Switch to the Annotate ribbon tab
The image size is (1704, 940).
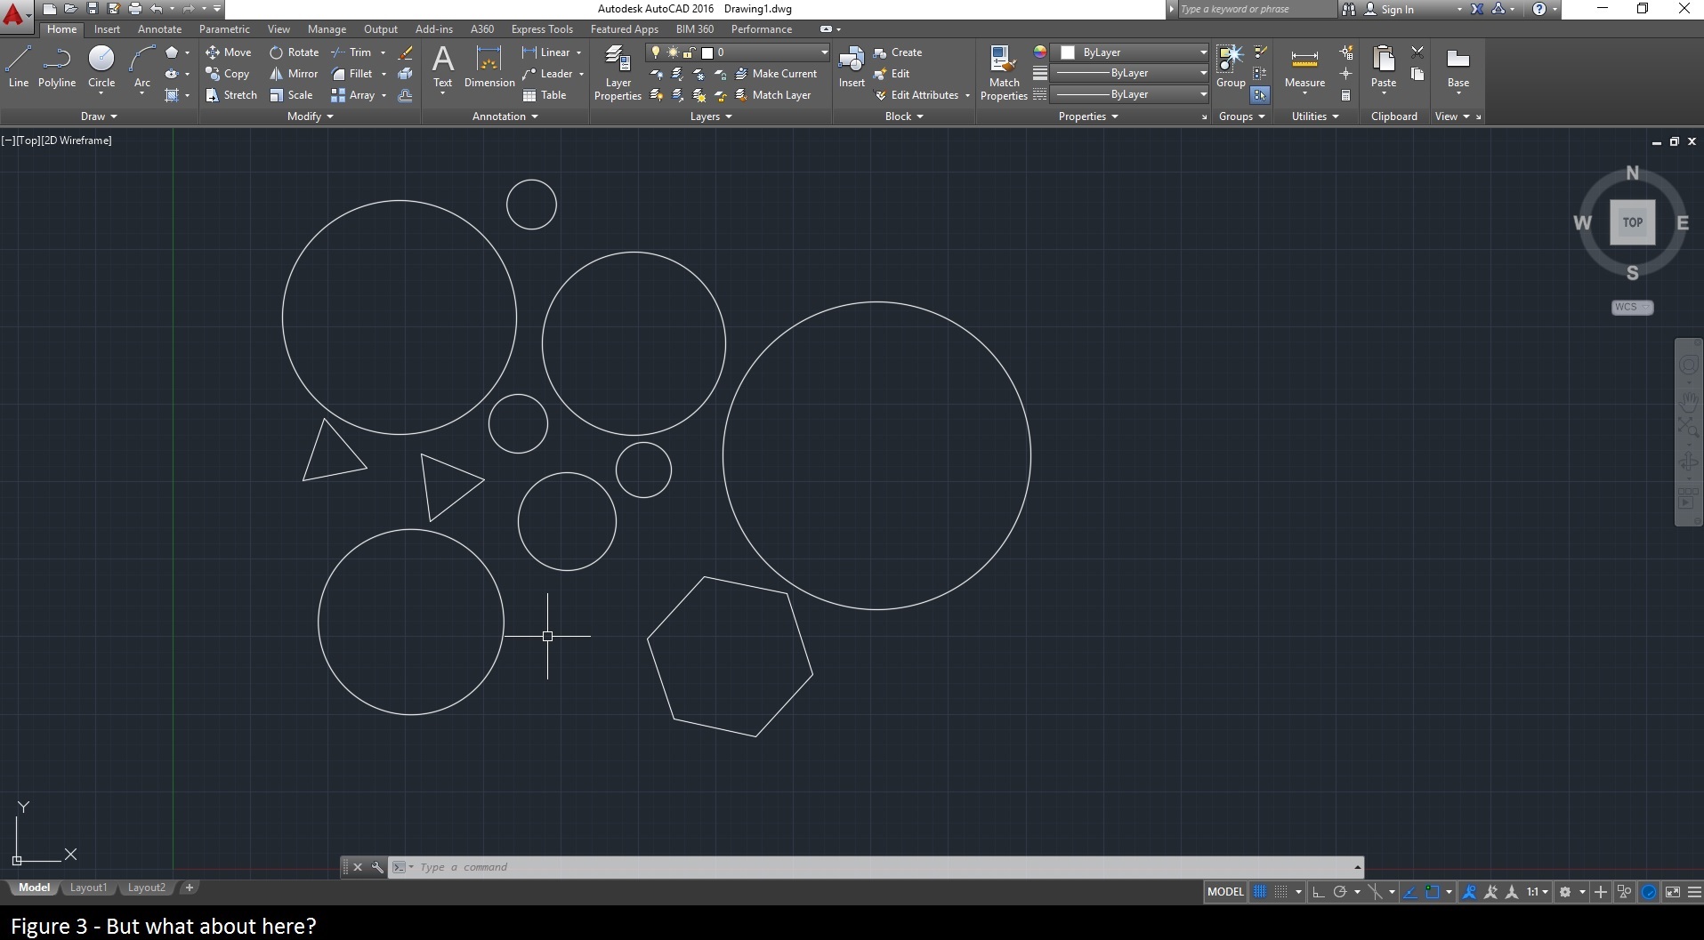point(158,28)
